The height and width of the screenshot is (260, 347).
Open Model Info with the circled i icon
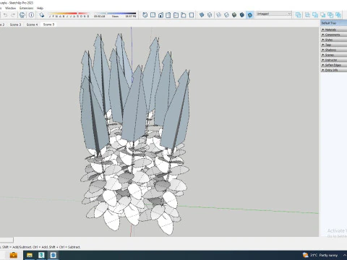31,15
